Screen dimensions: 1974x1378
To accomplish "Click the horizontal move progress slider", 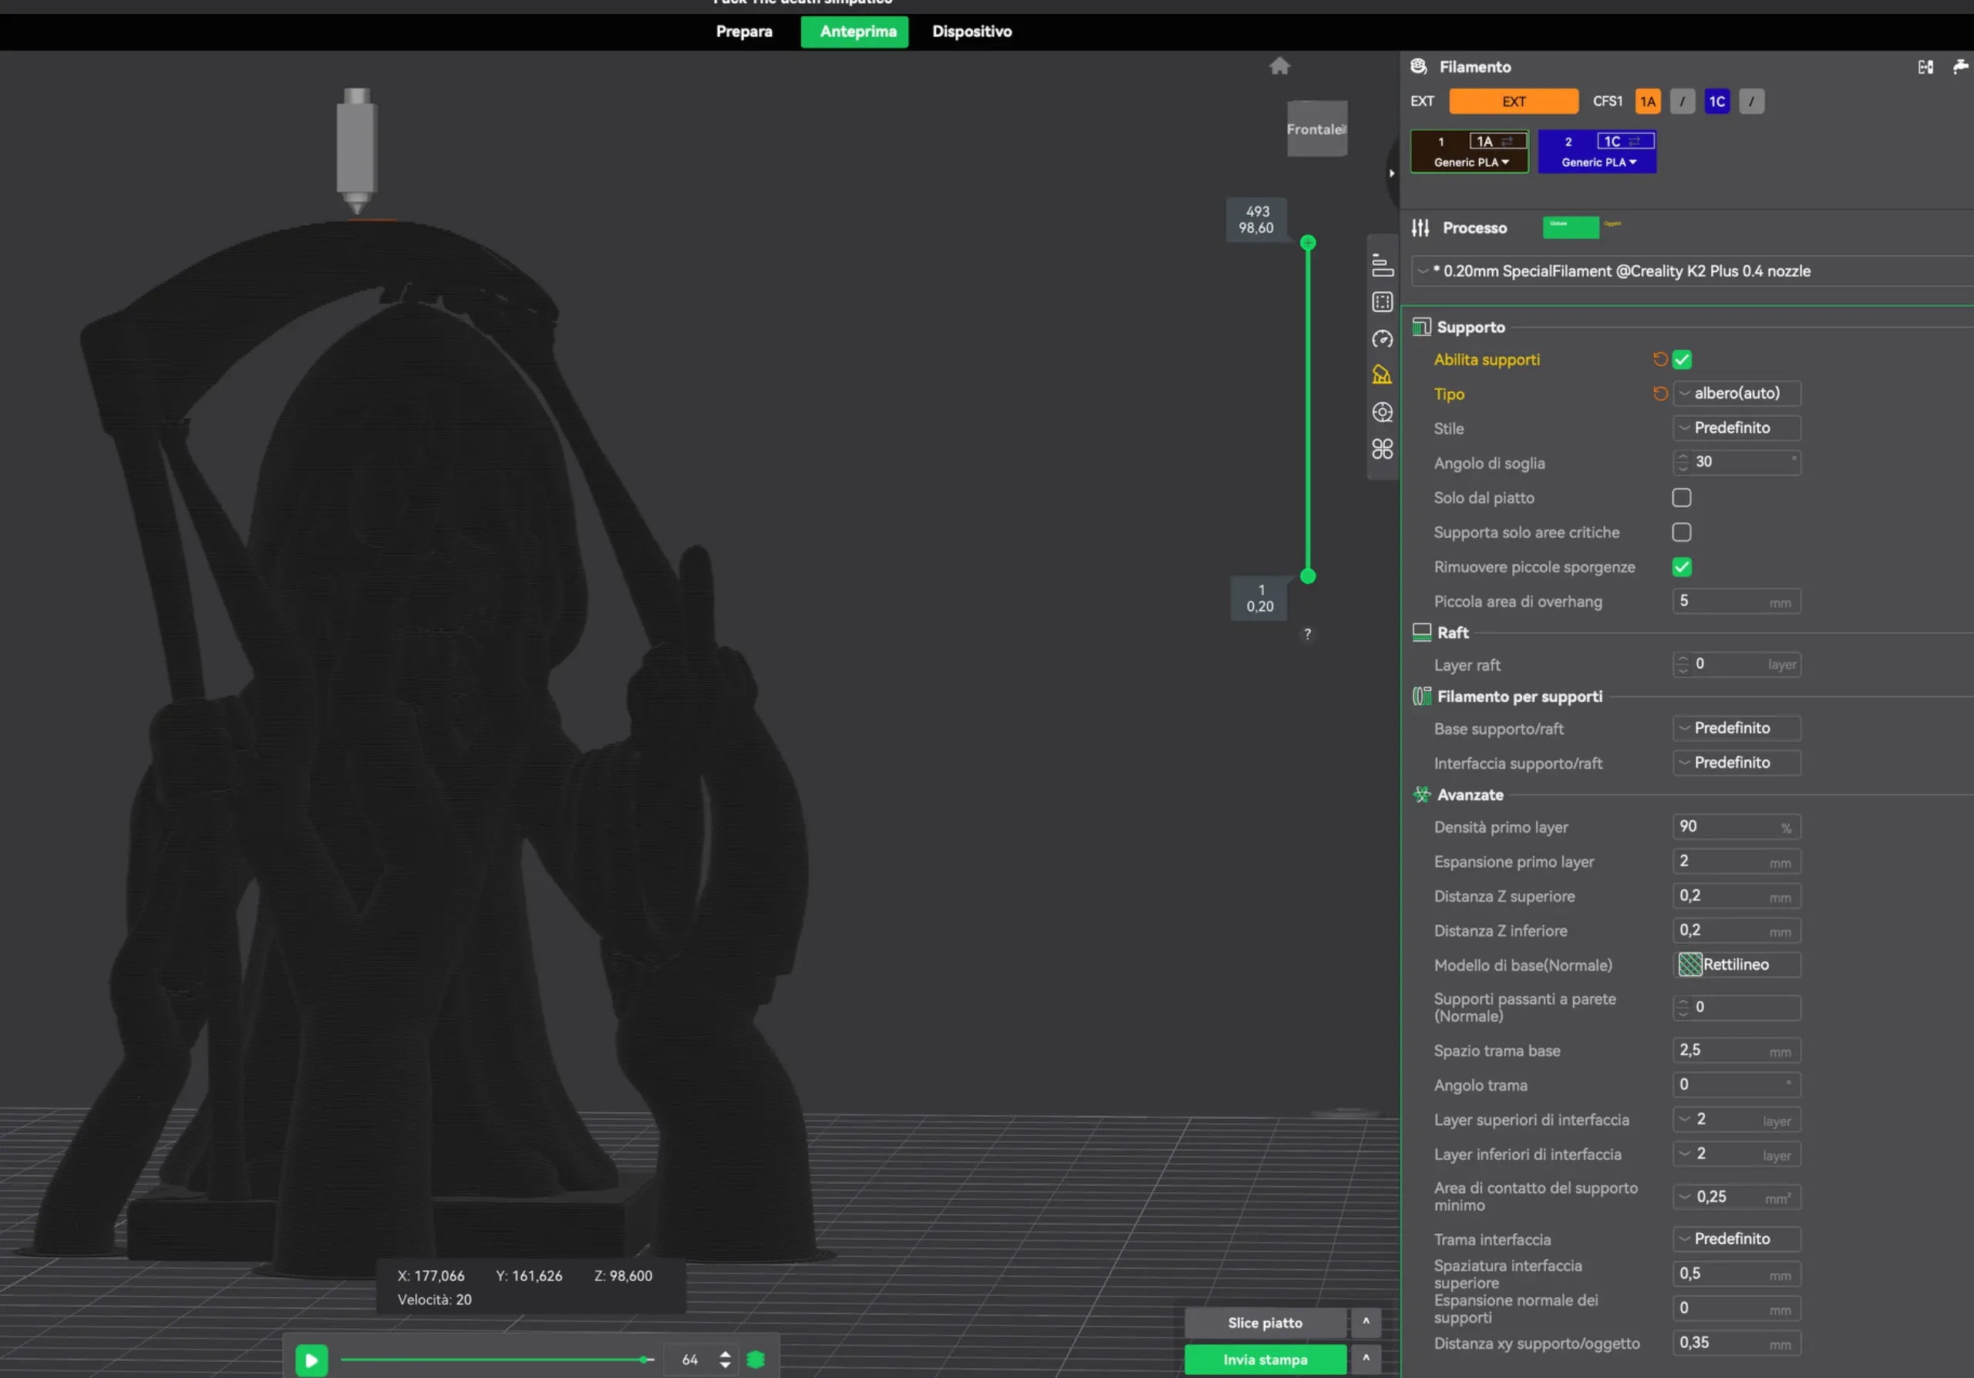I will [497, 1359].
